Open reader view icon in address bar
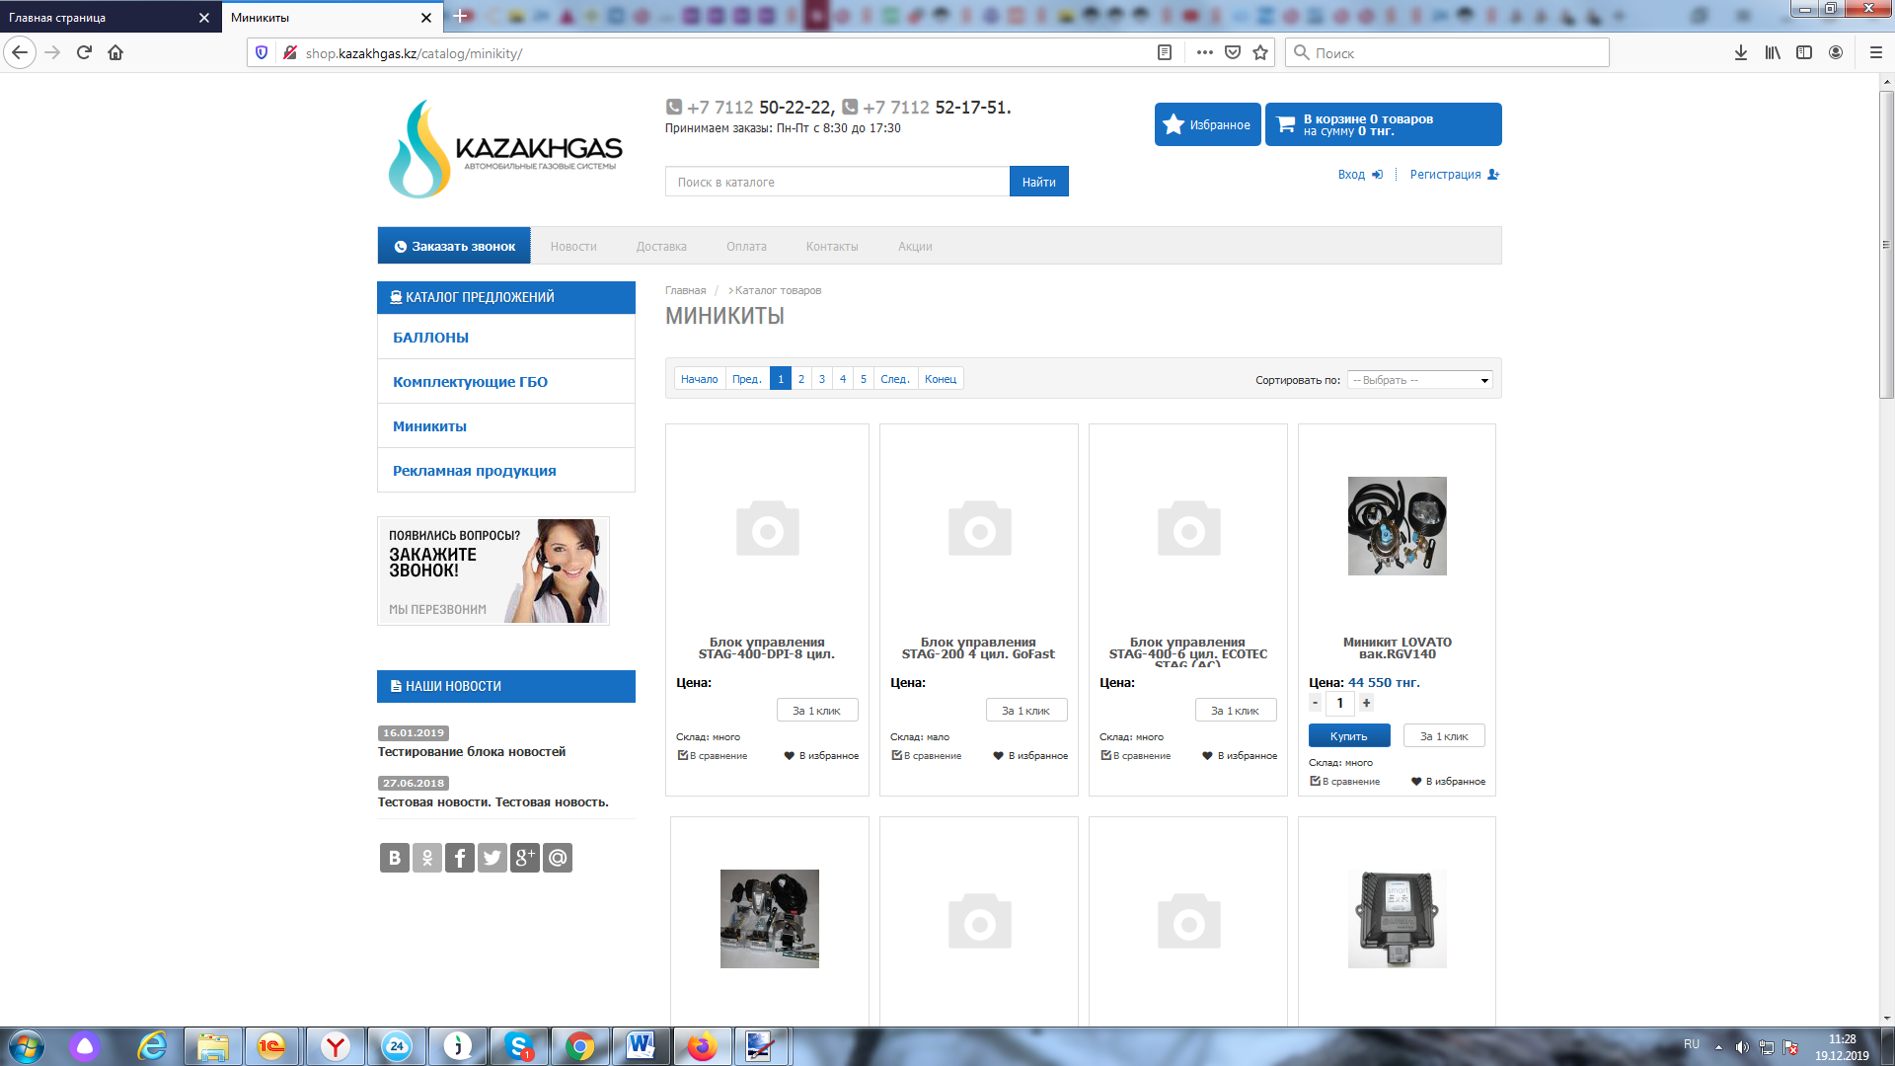The image size is (1895, 1066). coord(1165,52)
